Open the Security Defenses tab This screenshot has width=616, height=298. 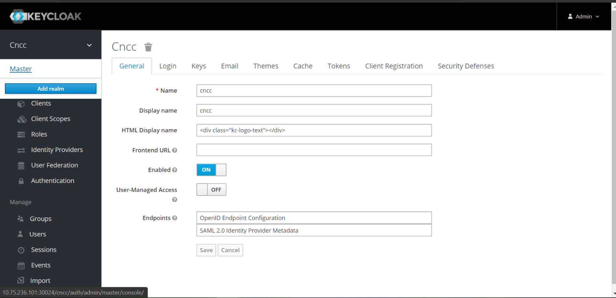(x=466, y=66)
